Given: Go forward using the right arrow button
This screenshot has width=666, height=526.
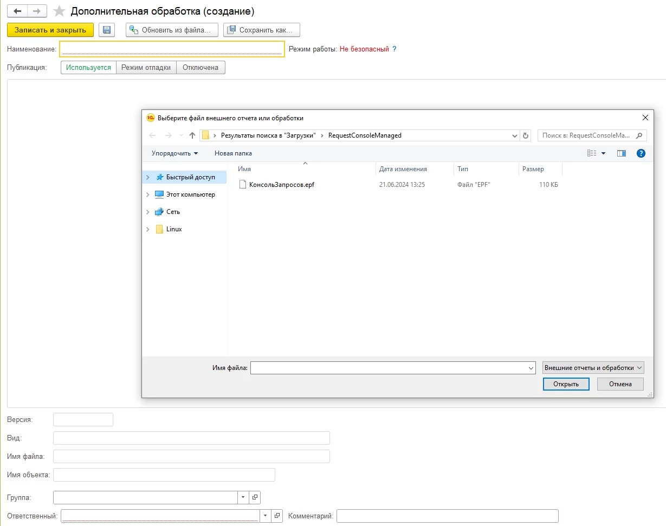Looking at the screenshot, I should [x=37, y=11].
